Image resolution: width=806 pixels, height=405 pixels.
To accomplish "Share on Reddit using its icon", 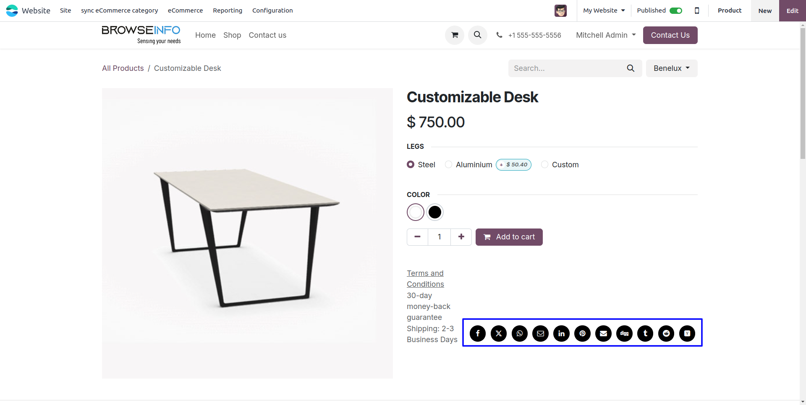I will click(666, 333).
